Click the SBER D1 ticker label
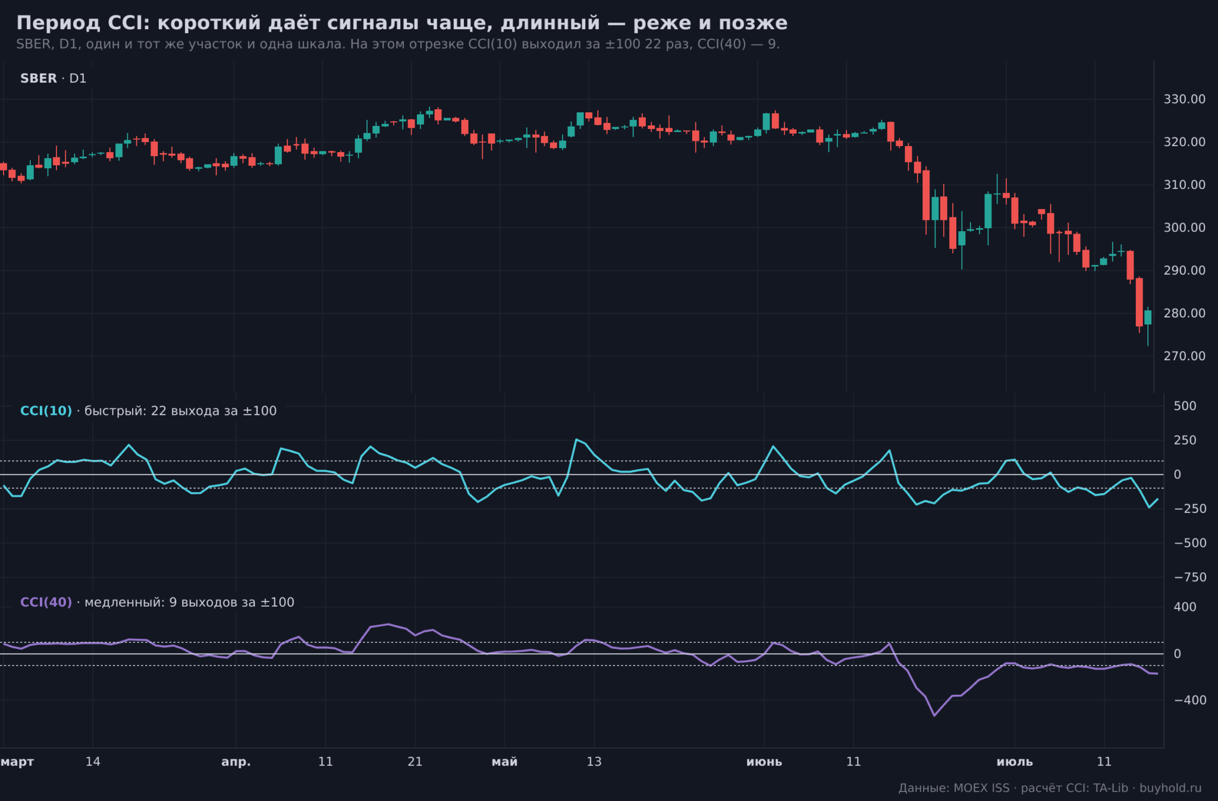This screenshot has width=1218, height=801. tap(54, 78)
